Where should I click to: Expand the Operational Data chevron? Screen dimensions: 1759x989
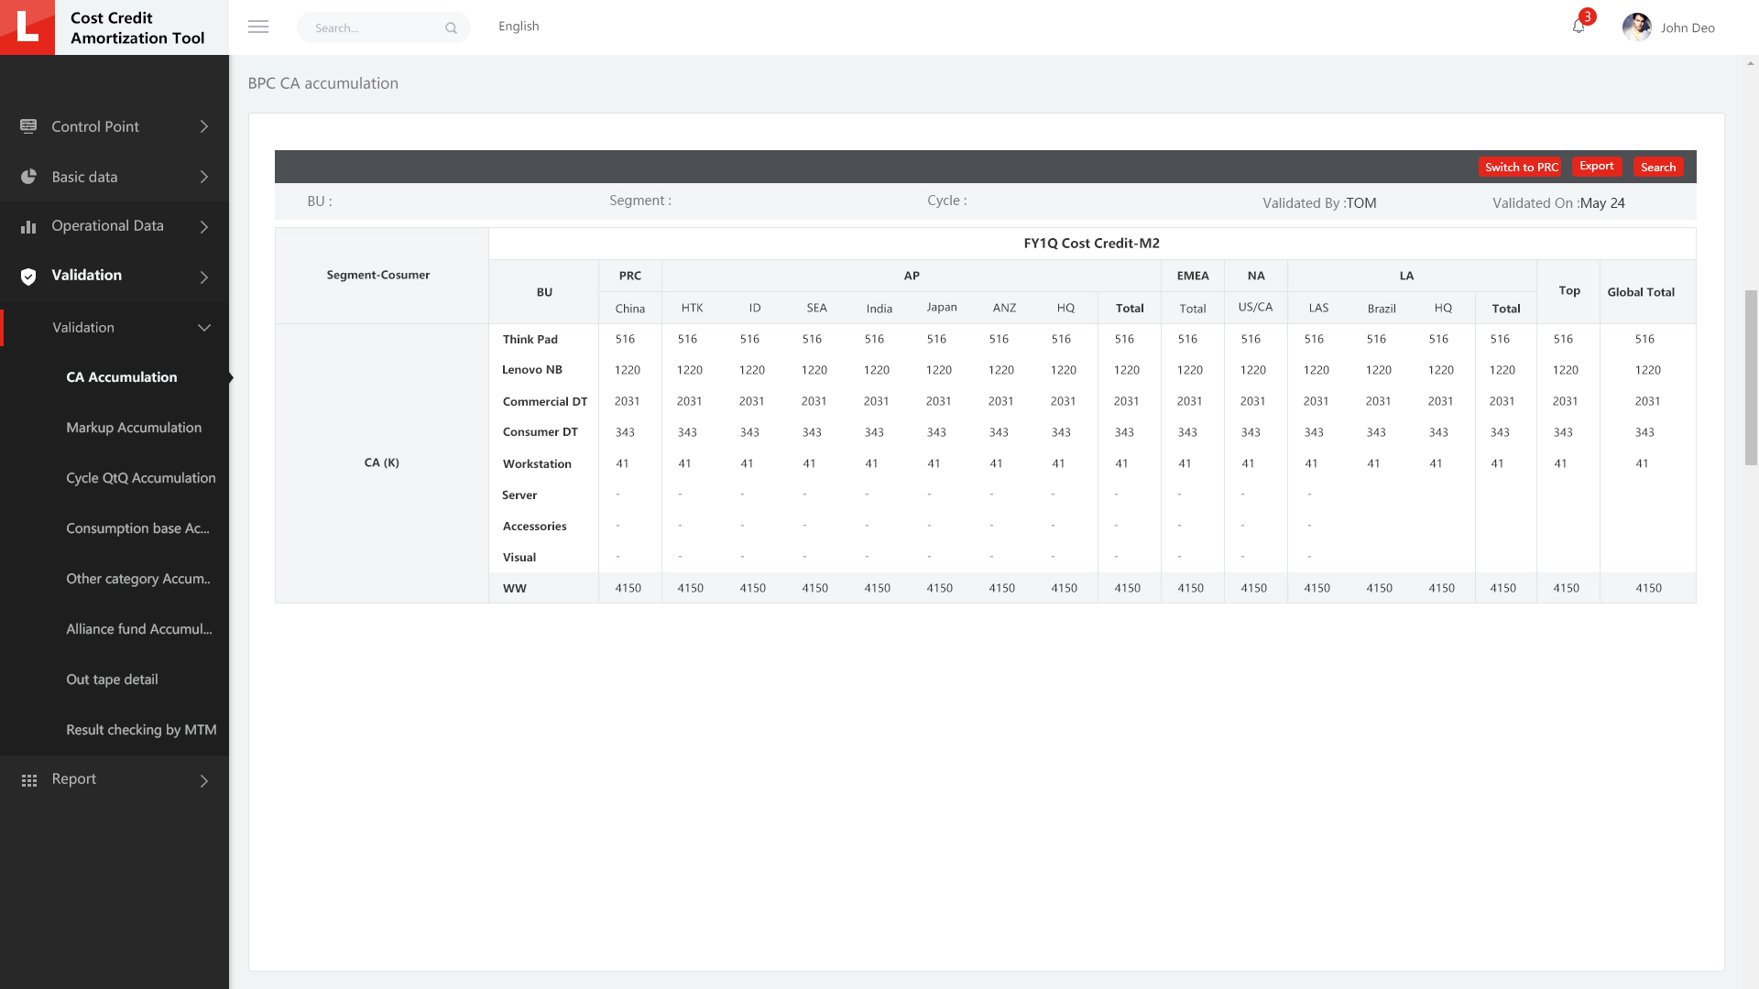click(x=204, y=226)
